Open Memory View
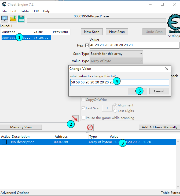The image size is (180, 196). pos(21,127)
